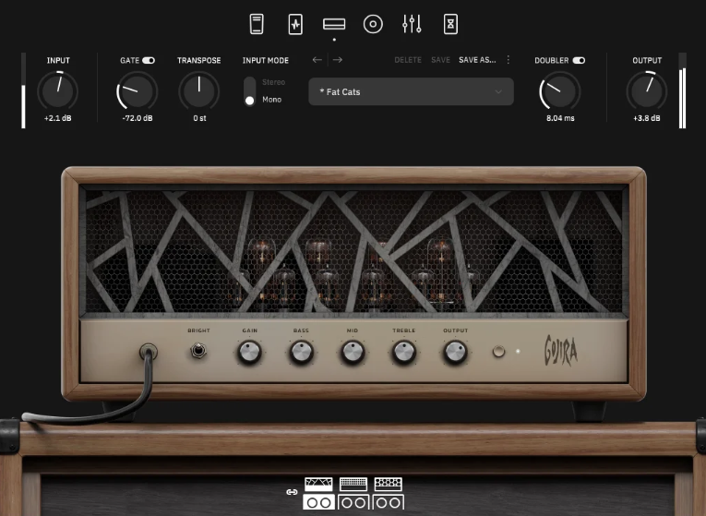The image size is (706, 516).
Task: Select the second amp head icon
Action: 353,485
